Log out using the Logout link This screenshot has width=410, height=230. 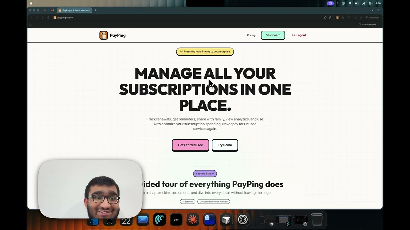pyautogui.click(x=299, y=35)
